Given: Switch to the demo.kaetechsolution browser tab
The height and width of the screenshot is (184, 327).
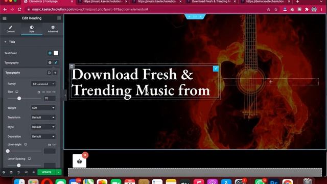Looking at the screenshot, I should tap(265, 2).
